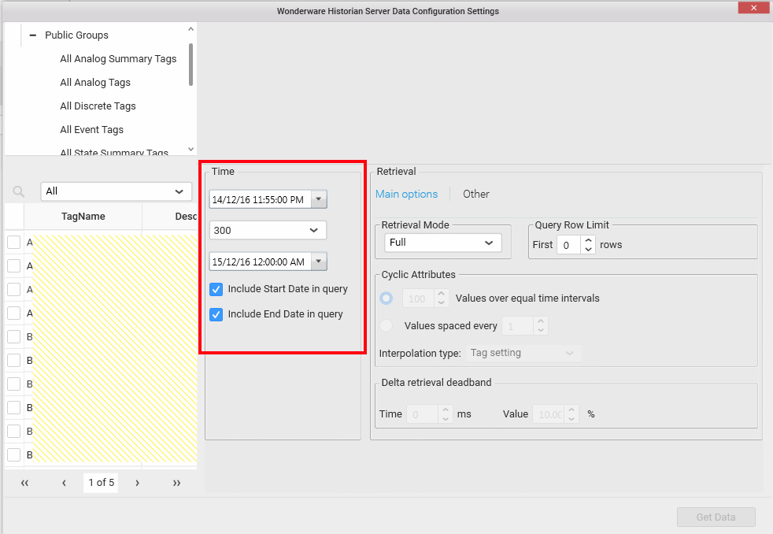Click the Query Row Limit value field
This screenshot has height=534, width=773.
[x=569, y=245]
